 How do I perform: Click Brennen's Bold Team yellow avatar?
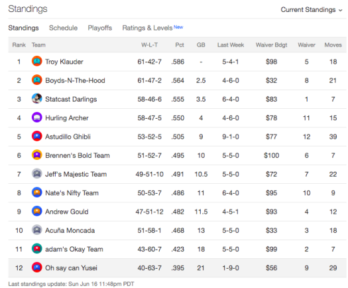click(37, 155)
